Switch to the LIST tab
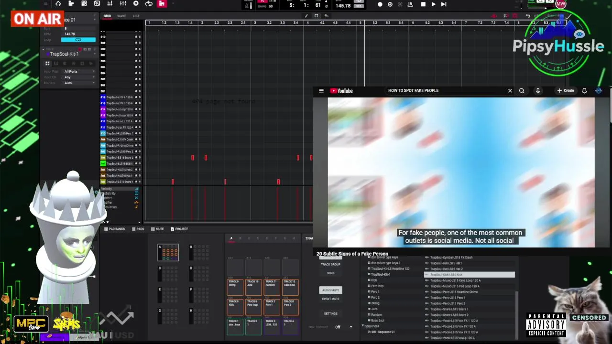This screenshot has height=344, width=612. [136, 16]
